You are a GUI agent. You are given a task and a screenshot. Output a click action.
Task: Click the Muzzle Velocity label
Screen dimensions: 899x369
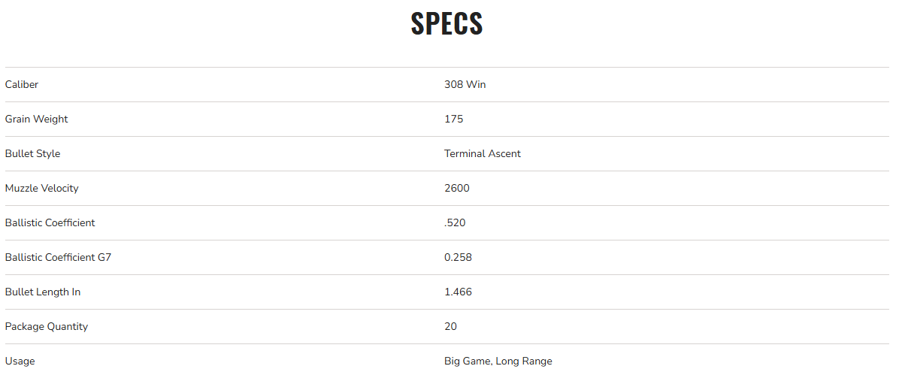41,188
